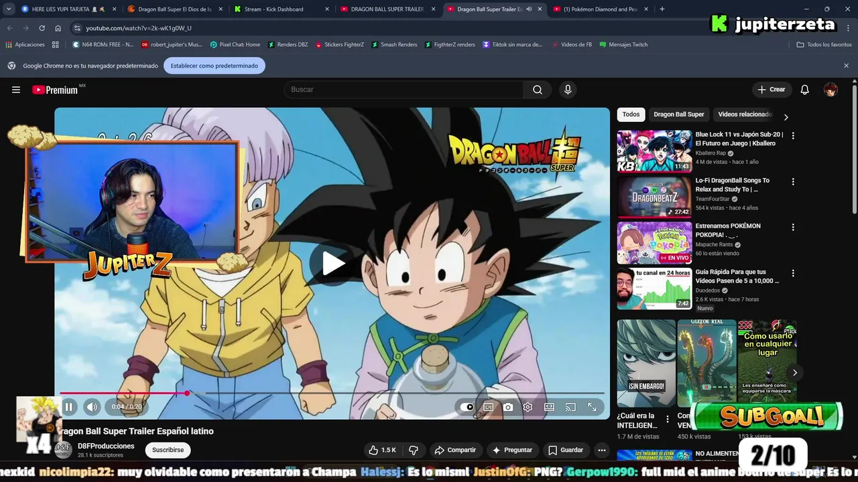Open the ¡SIN EMBARGO! short thumbnail
Image resolution: width=858 pixels, height=482 pixels.
click(646, 363)
